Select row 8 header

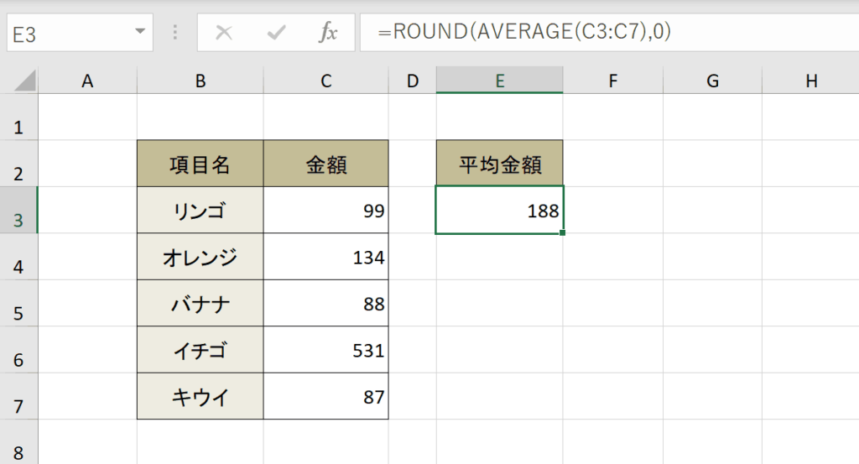coord(18,442)
